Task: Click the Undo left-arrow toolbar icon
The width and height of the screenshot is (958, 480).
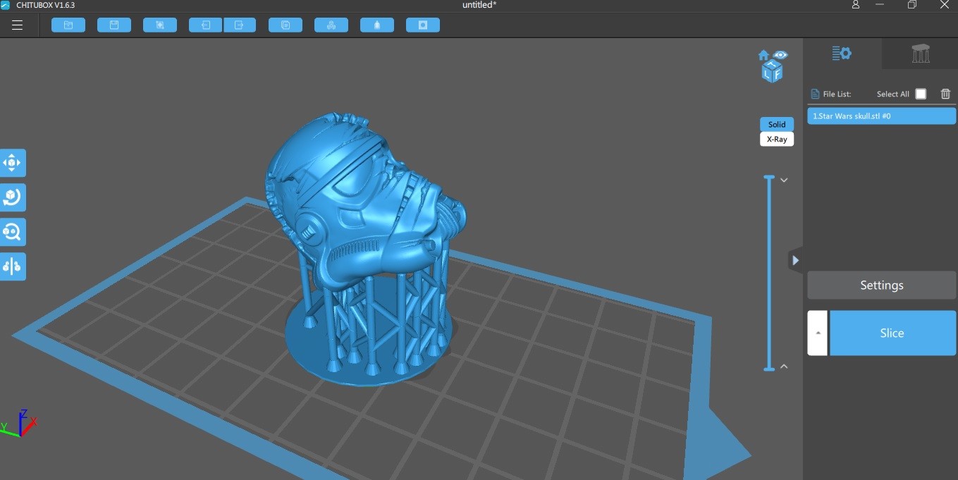Action: 206,25
